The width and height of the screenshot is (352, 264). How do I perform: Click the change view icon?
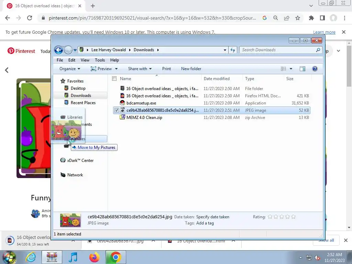[x=284, y=69]
